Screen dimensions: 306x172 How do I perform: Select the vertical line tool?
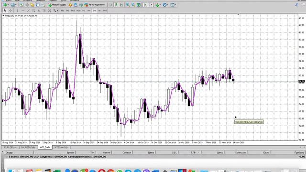[17, 11]
